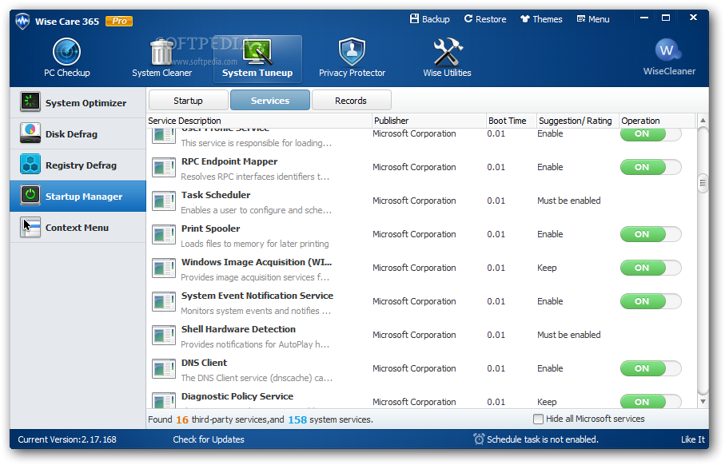725x465 pixels.
Task: Select the Task Scheduler service name
Action: click(x=216, y=195)
